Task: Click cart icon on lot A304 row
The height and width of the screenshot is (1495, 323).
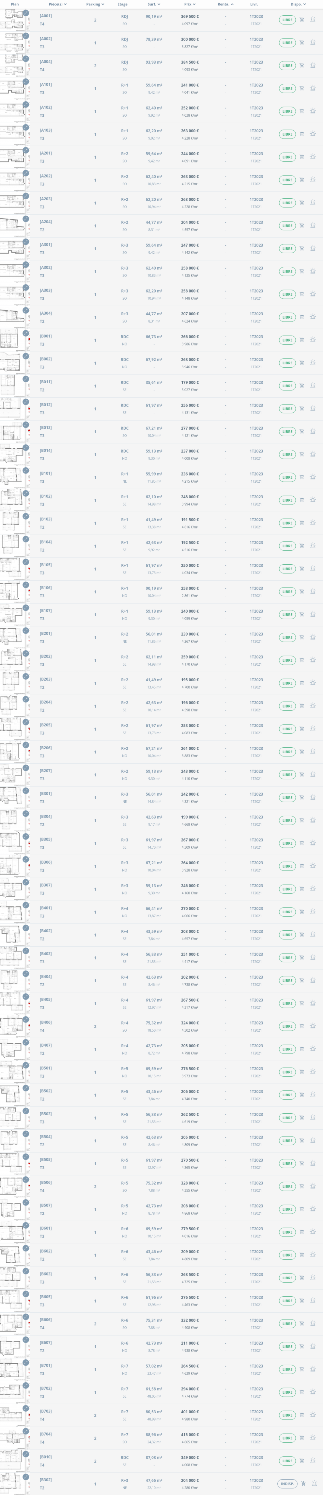Action: coord(301,317)
